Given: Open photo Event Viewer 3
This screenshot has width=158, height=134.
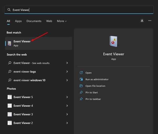Looking at the screenshot, I should (39, 114).
